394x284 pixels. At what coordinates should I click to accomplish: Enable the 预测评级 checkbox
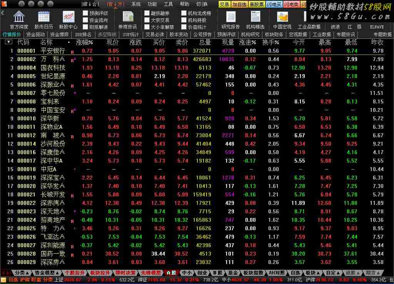click(x=85, y=13)
